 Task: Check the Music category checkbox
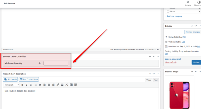tap(168, 12)
